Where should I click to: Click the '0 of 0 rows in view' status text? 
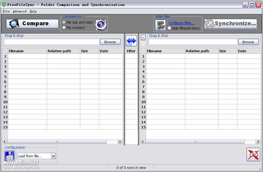tap(131, 168)
